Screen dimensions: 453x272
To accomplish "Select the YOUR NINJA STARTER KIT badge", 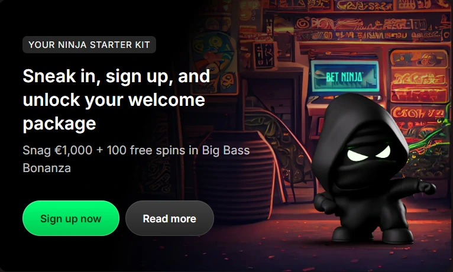I will tap(89, 45).
